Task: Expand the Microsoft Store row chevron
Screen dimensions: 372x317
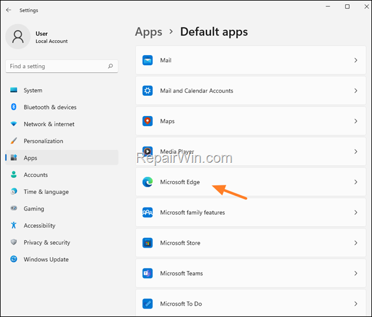Action: (x=356, y=243)
